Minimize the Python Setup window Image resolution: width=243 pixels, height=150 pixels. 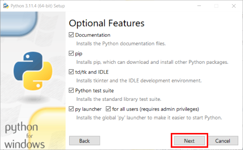click(199, 6)
